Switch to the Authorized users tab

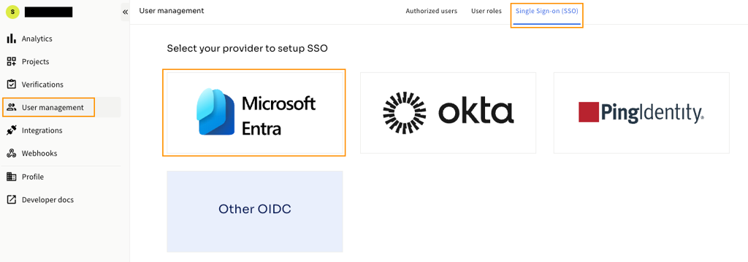431,11
